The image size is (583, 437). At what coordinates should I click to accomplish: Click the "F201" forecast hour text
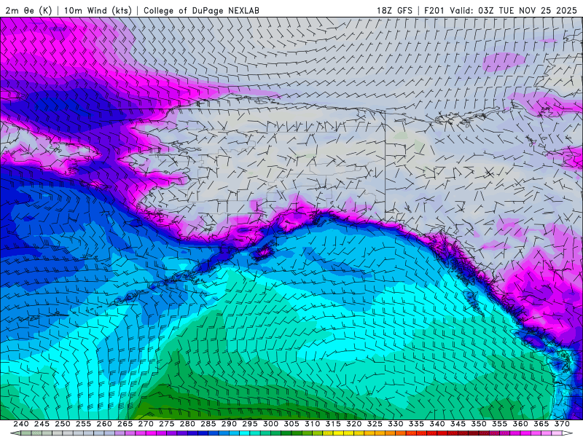point(434,10)
